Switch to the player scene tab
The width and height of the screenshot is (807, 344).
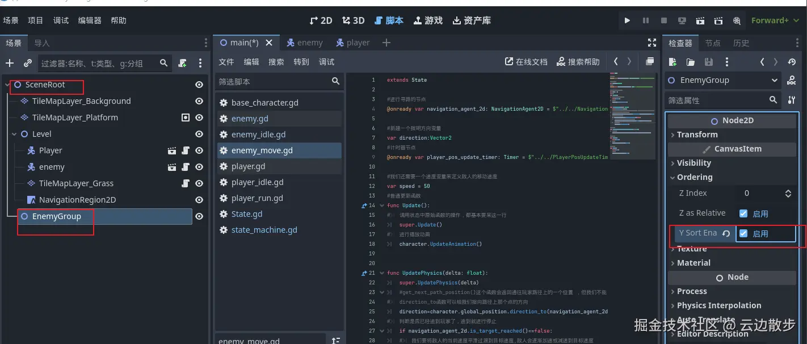[352, 43]
